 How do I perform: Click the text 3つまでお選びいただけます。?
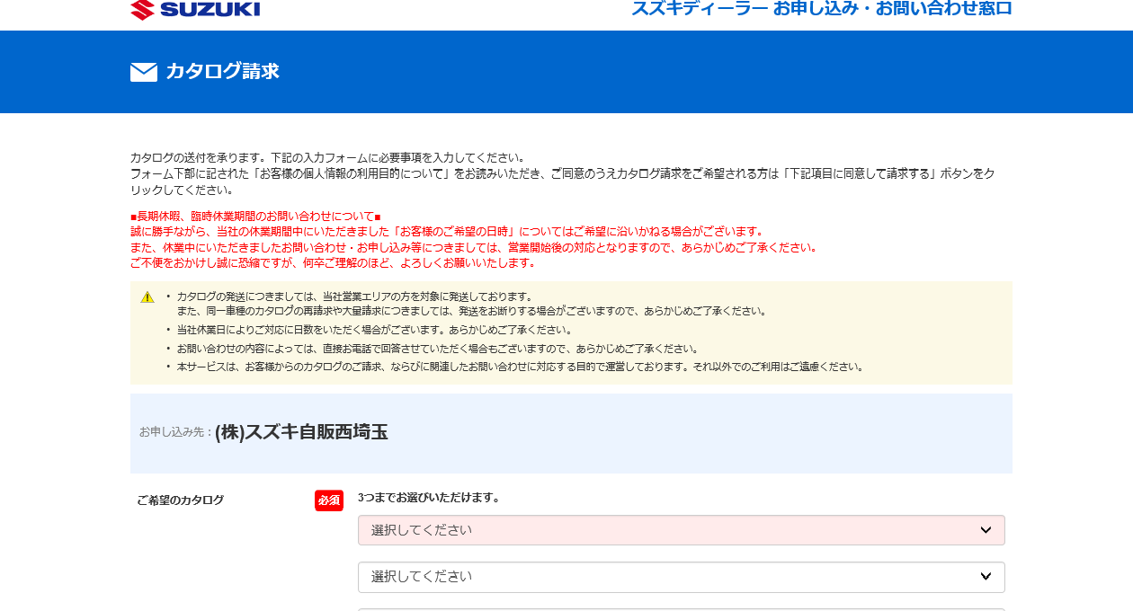(429, 498)
